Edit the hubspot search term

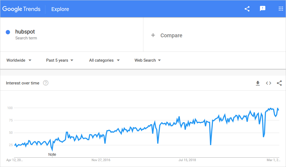(25, 32)
